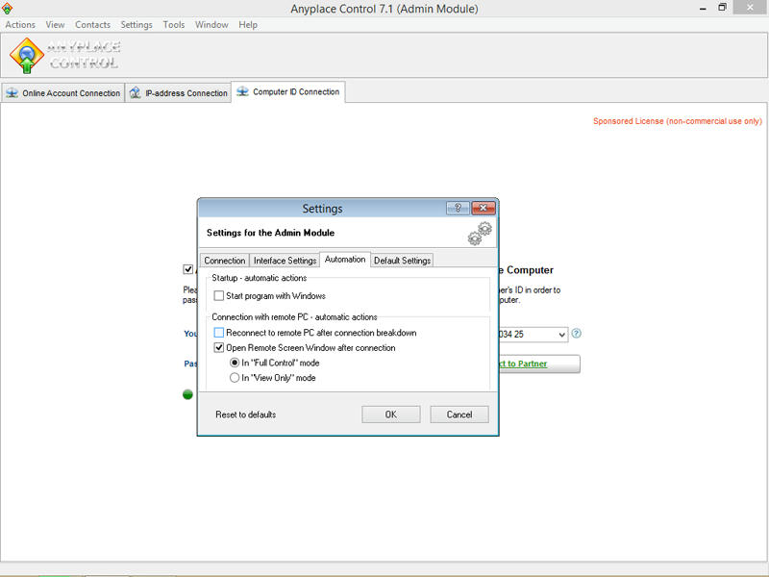Open the Default Settings tab

coord(402,261)
